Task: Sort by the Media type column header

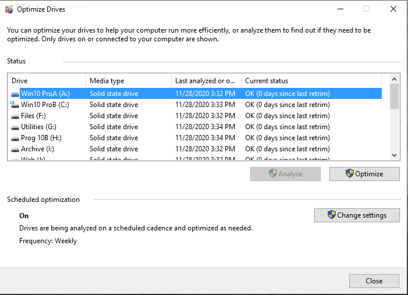Action: pyautogui.click(x=128, y=81)
